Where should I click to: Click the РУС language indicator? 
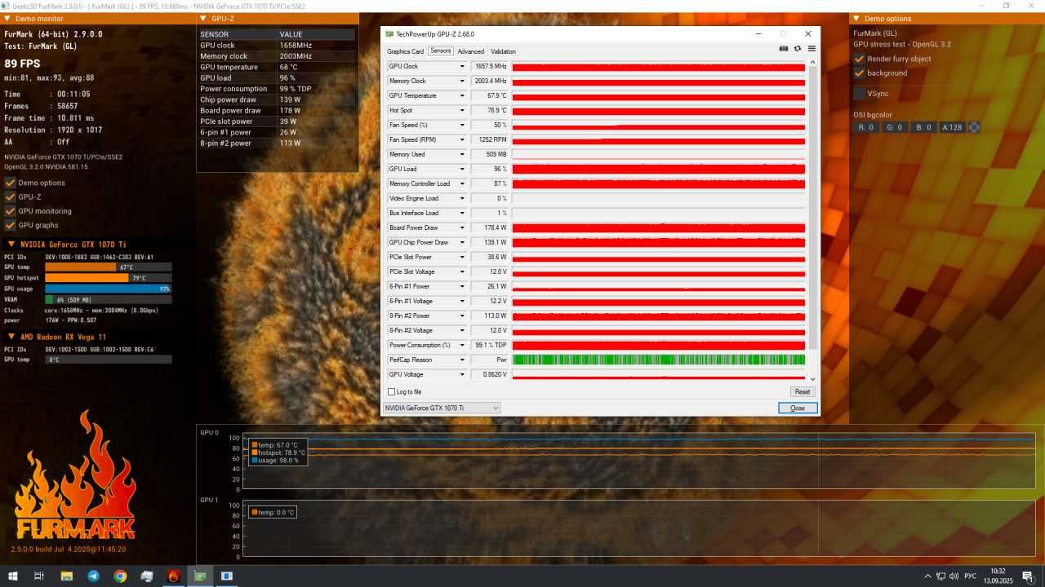pyautogui.click(x=970, y=576)
